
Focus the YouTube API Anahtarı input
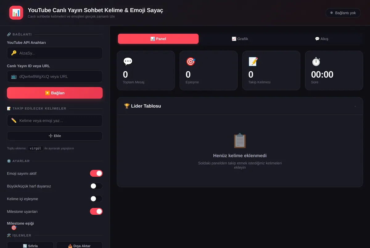(55, 53)
